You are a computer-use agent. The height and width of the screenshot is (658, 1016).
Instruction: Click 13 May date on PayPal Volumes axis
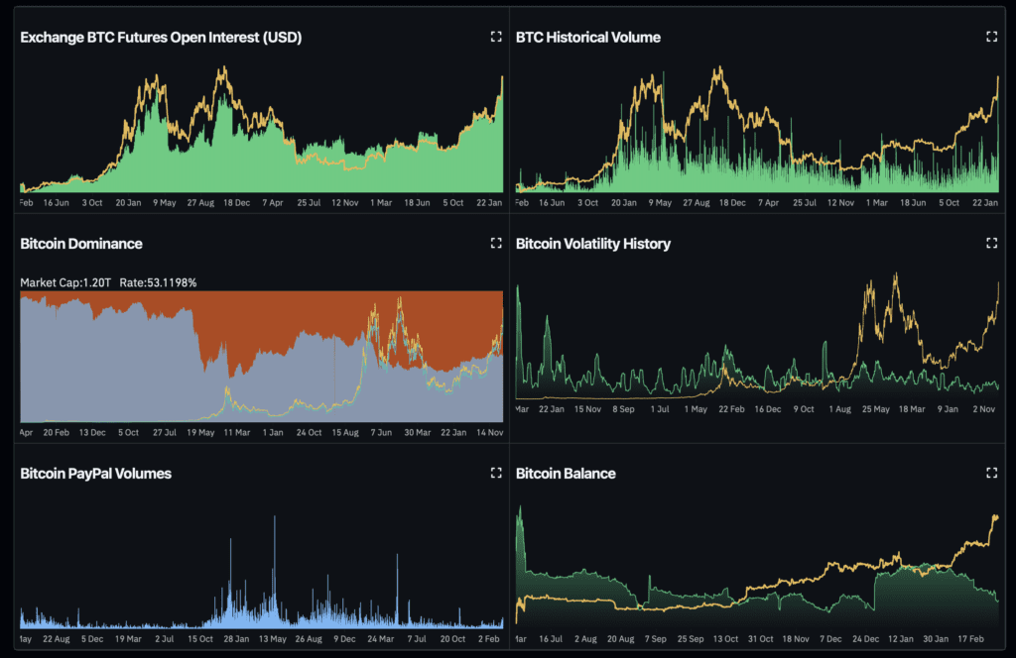273,638
